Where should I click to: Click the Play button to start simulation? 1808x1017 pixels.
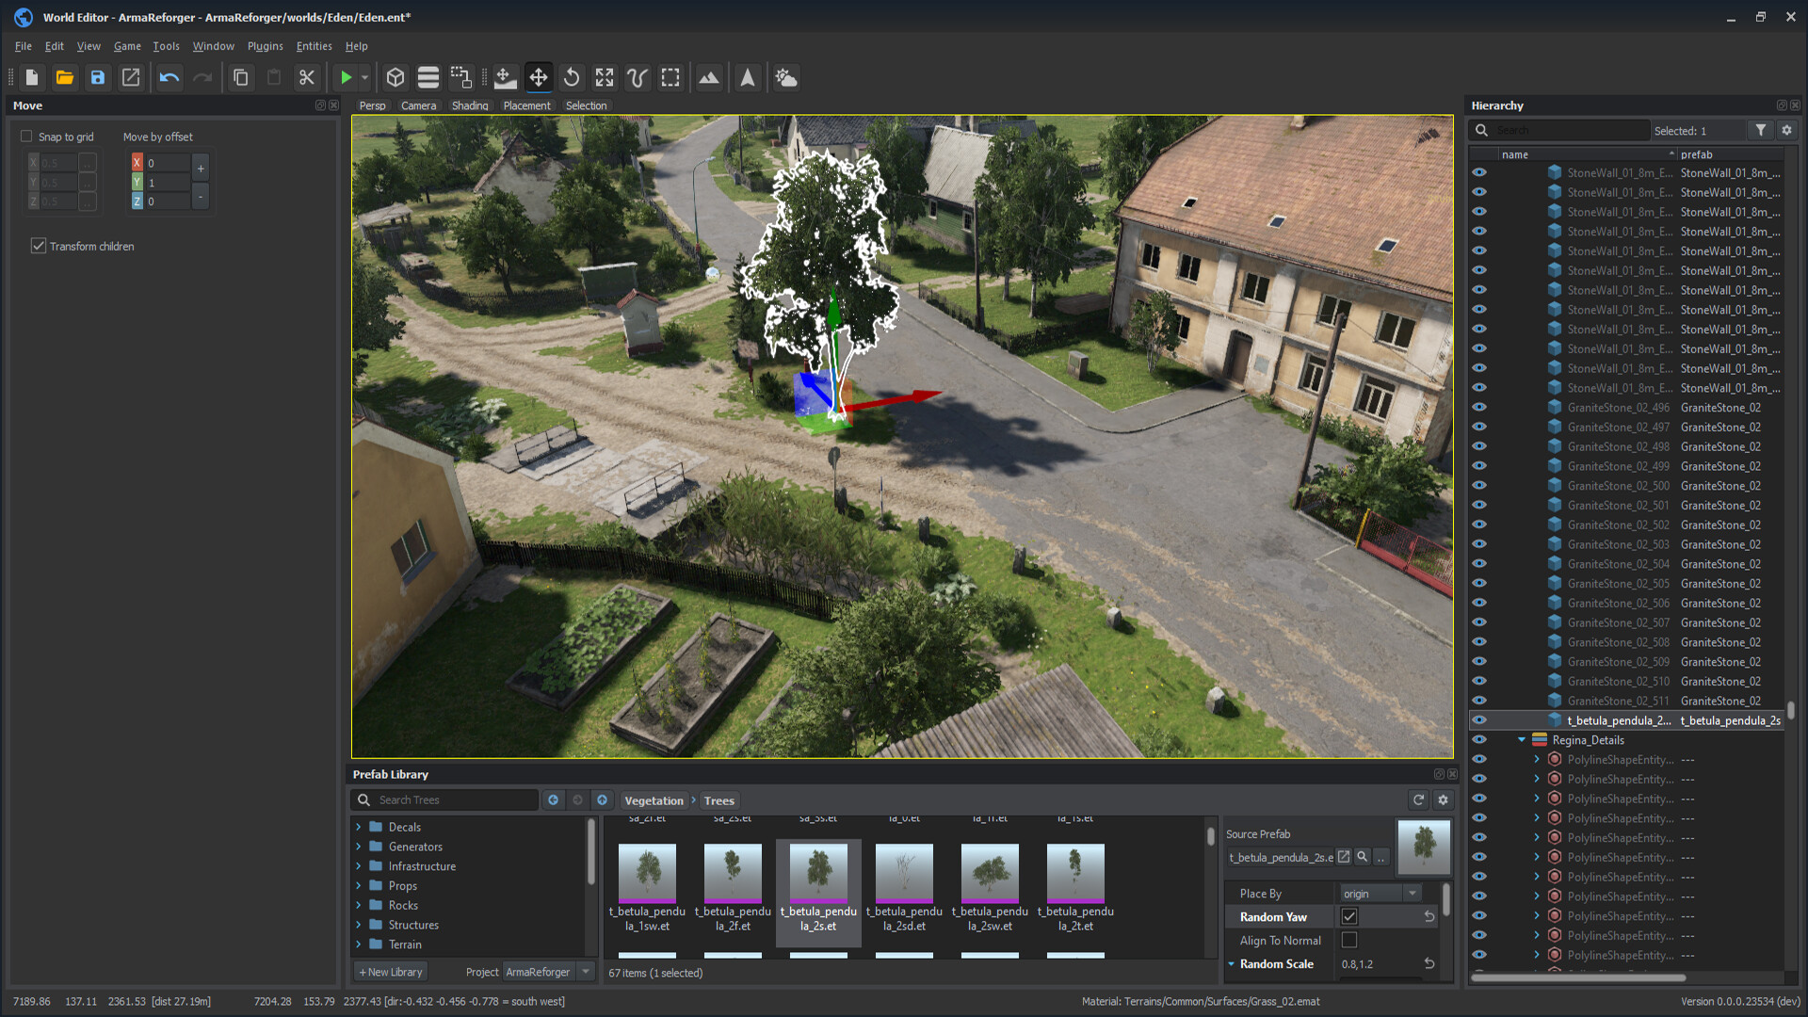(347, 77)
